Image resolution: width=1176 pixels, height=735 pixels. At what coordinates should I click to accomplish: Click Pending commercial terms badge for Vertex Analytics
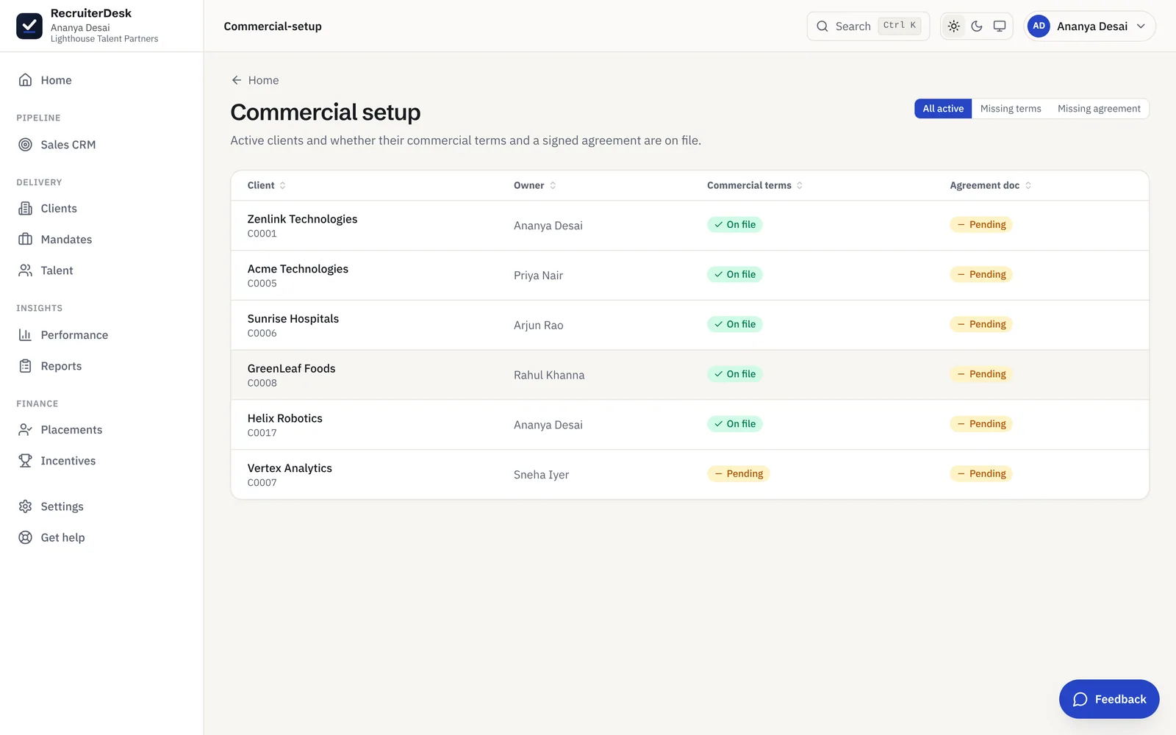(738, 474)
